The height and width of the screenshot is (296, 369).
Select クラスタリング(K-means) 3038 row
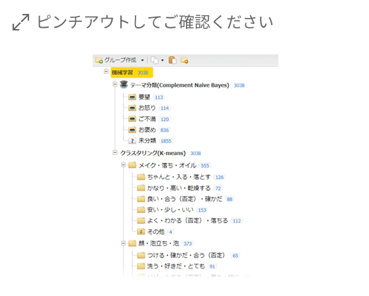coord(161,153)
